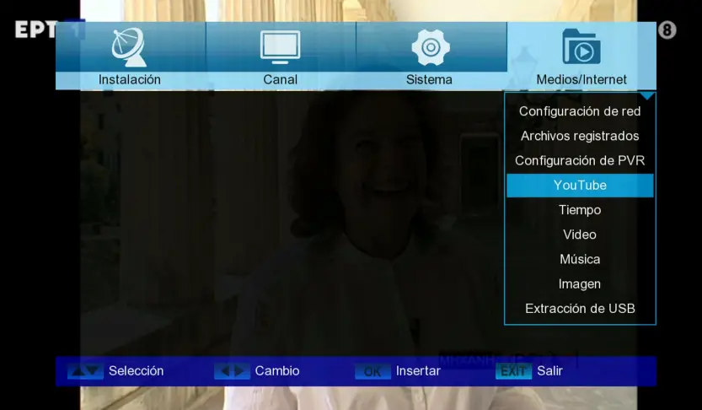Select the media folder Medios/Internet icon
The width and height of the screenshot is (702, 410).
[x=581, y=46]
